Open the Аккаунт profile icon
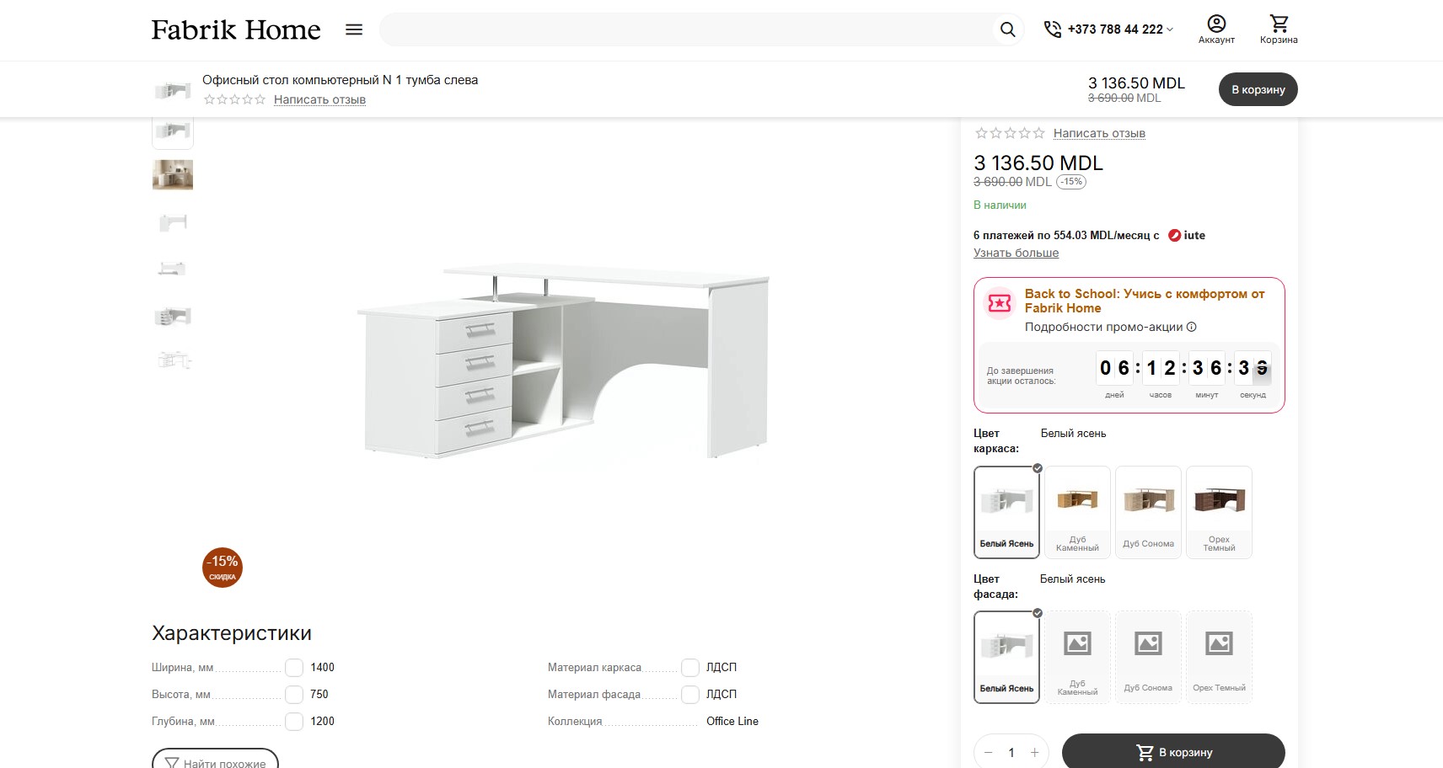The height and width of the screenshot is (768, 1443). (x=1216, y=24)
